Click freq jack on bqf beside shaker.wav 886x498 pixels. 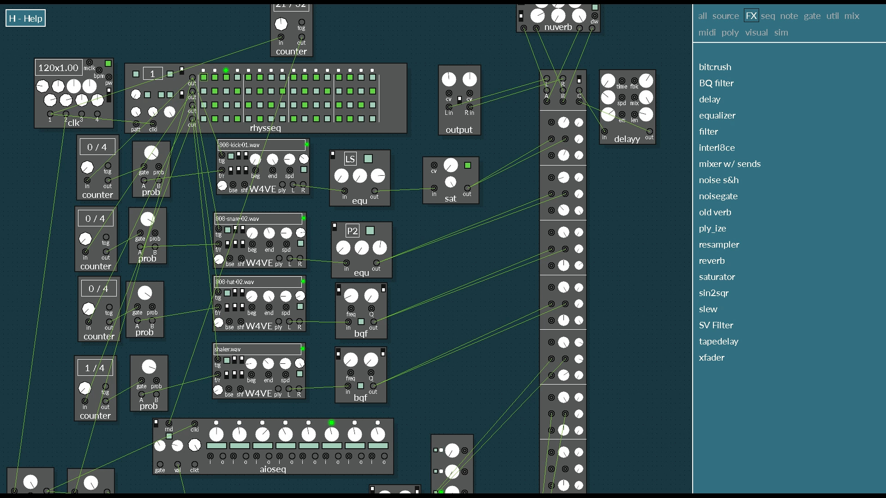tap(351, 373)
